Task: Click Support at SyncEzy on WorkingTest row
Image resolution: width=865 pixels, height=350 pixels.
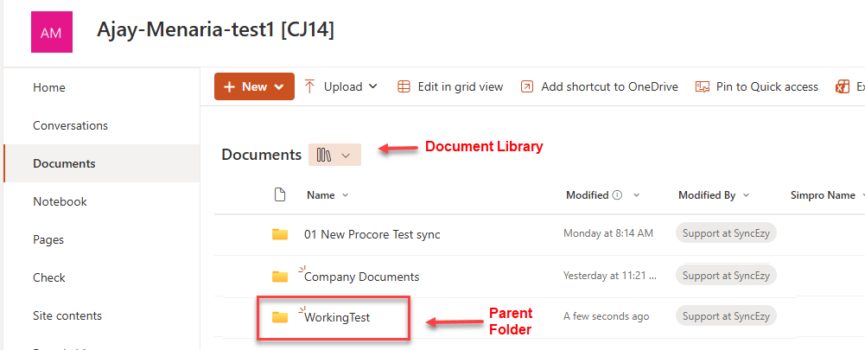Action: pos(726,316)
